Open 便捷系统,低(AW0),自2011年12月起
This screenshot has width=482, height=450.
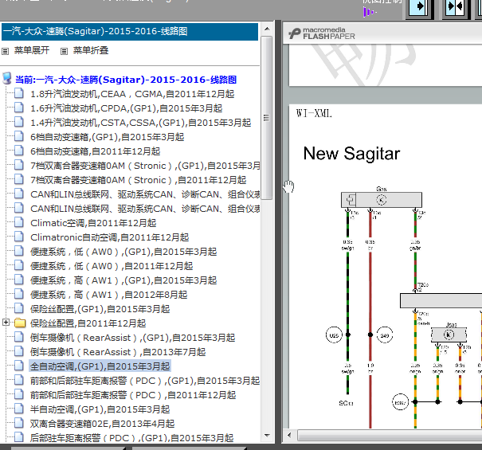coord(112,266)
